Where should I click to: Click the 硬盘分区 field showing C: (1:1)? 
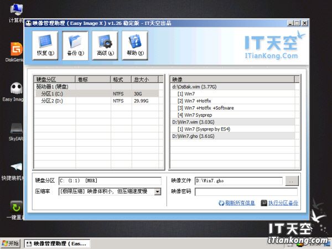[110, 181]
